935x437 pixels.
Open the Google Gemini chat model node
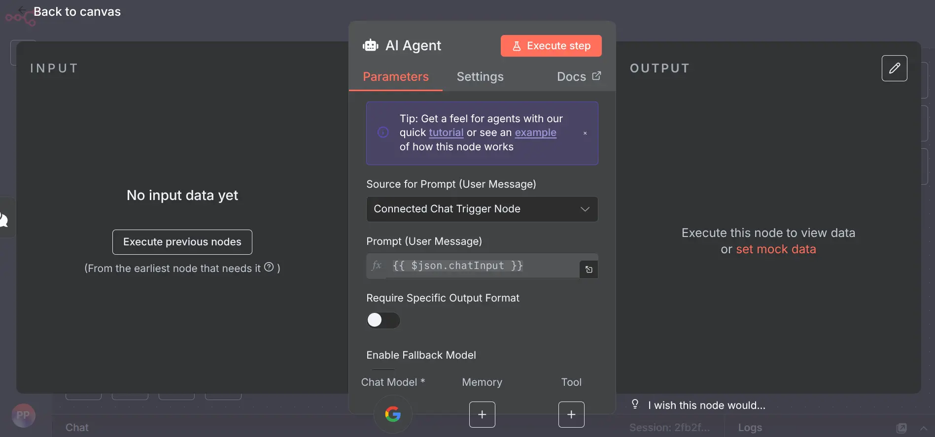(x=392, y=414)
